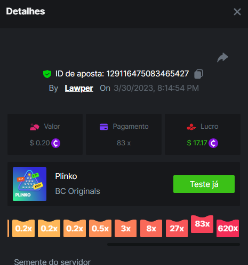The height and width of the screenshot is (265, 248).
Task: Select the 620x multiplier slot
Action: pyautogui.click(x=228, y=228)
